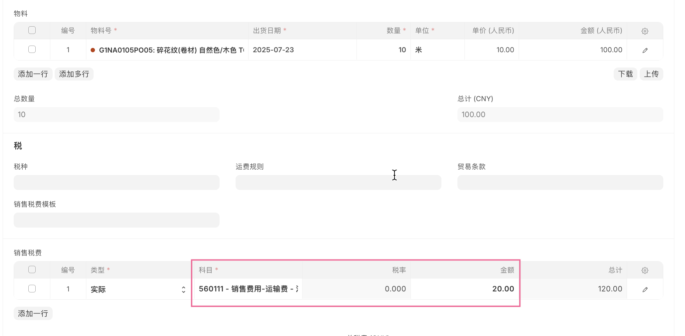Viewport: 685px width, 336px height.
Task: Edit the G1NA0105PO05 row using the pencil icon
Action: click(x=645, y=50)
